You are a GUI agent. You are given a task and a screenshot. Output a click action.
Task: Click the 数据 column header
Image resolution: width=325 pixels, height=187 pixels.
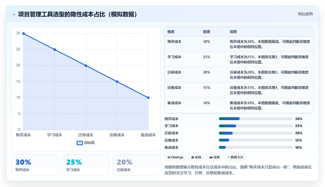207,32
